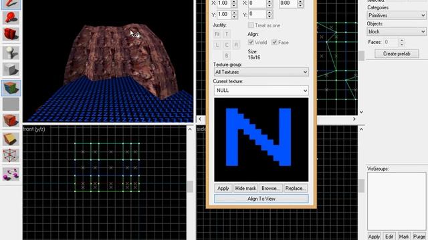Click the T (top) justify button

pos(227,34)
